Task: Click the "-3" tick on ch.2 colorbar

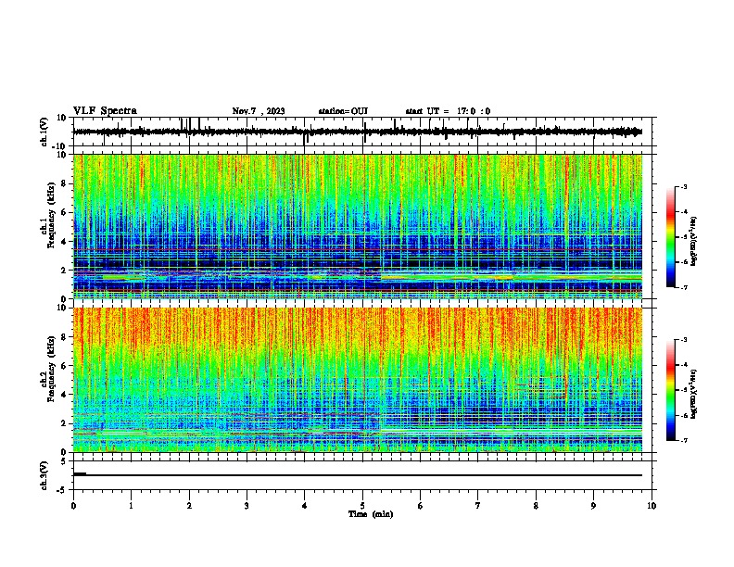Action: [x=683, y=340]
